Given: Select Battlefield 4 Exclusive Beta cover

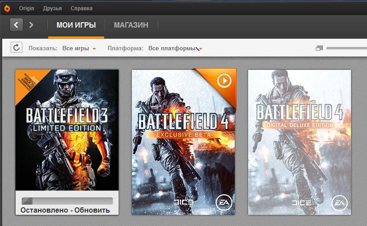Looking at the screenshot, I should [x=183, y=142].
